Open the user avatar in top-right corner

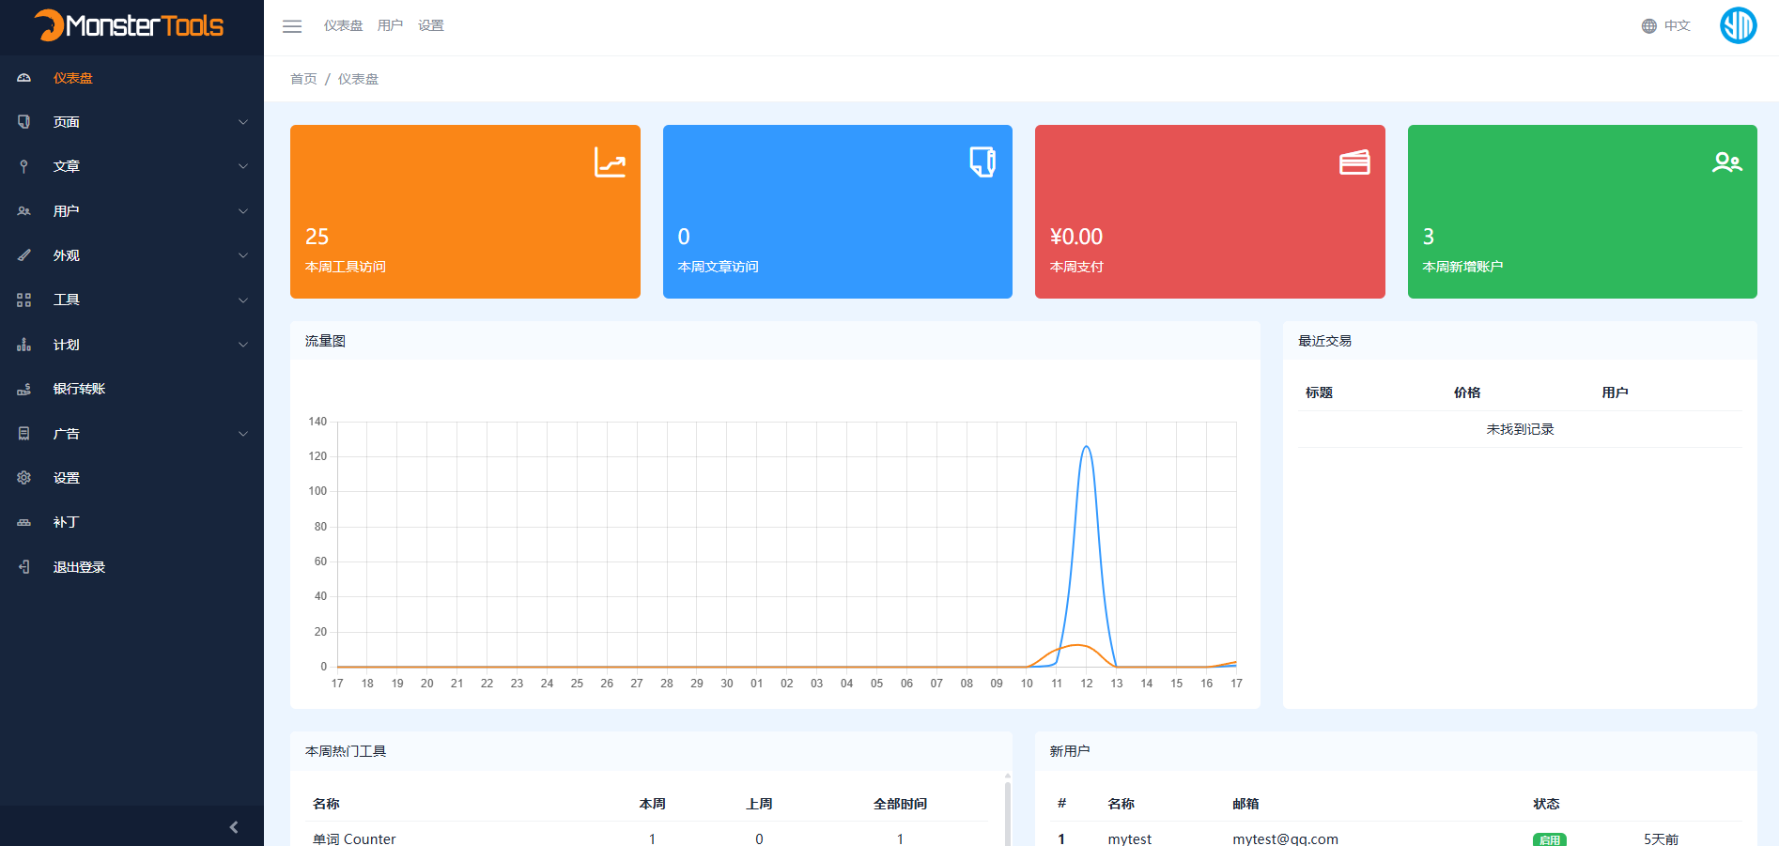tap(1737, 25)
